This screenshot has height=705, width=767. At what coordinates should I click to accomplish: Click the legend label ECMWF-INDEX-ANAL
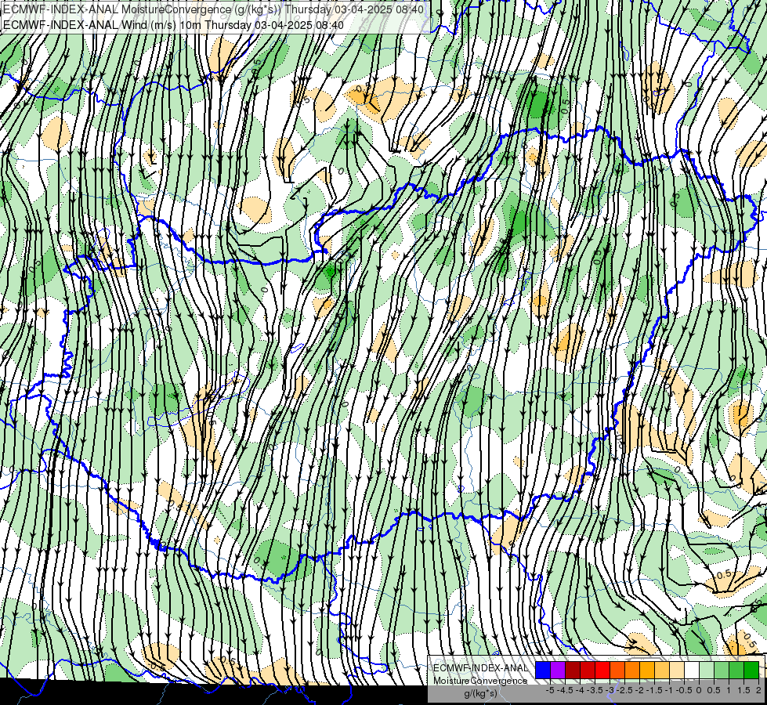pyautogui.click(x=480, y=668)
